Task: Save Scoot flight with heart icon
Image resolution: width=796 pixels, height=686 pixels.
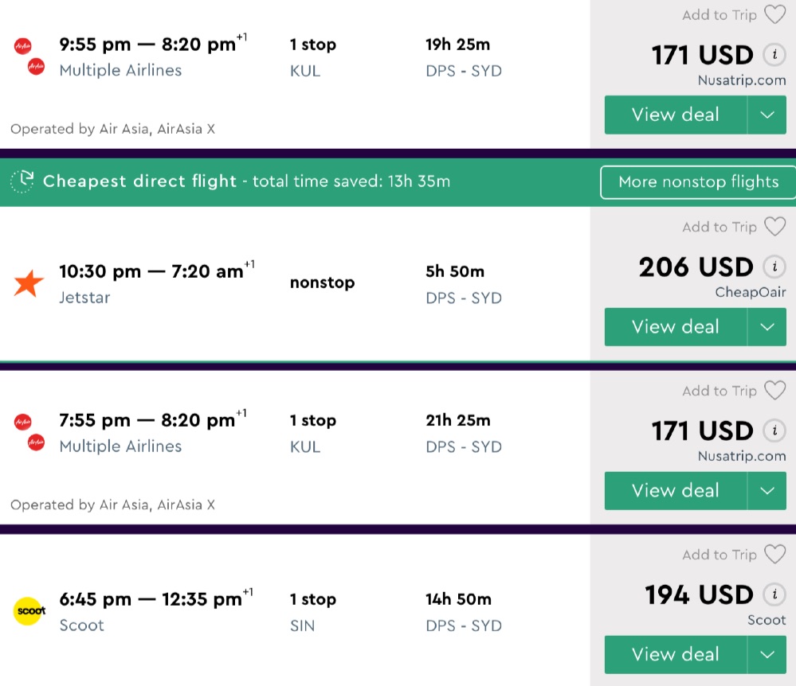Action: 774,555
